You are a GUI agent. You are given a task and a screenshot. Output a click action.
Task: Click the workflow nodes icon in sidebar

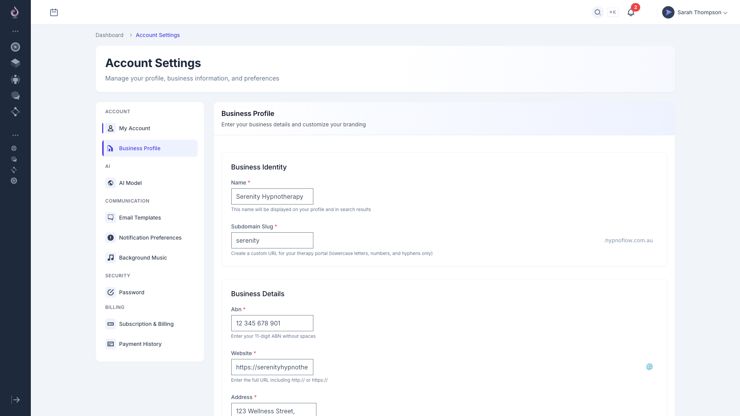(x=15, y=112)
